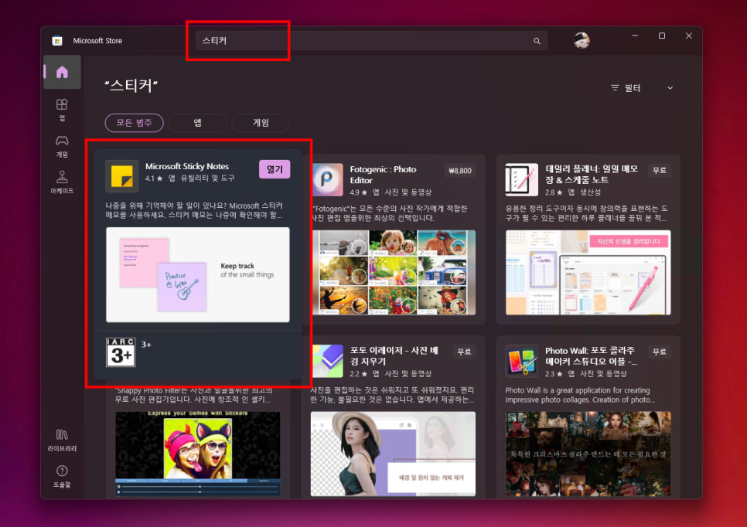Click the 포토 이레이저 app icon
Image resolution: width=747 pixels, height=527 pixels.
click(x=327, y=361)
